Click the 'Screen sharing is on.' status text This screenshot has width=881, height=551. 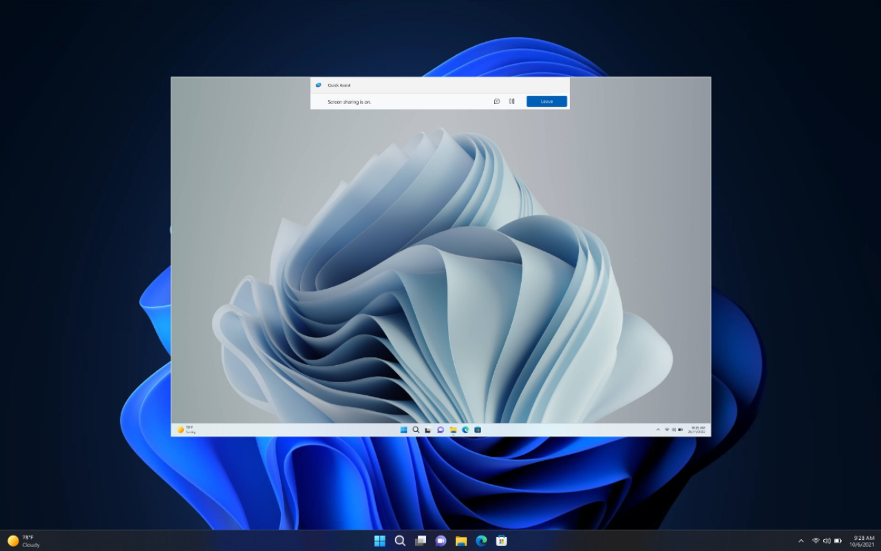(349, 102)
